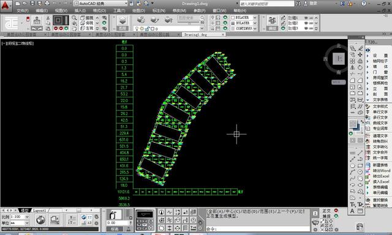
Task: Click the AutoCAD application logo button
Action: (x=6, y=6)
